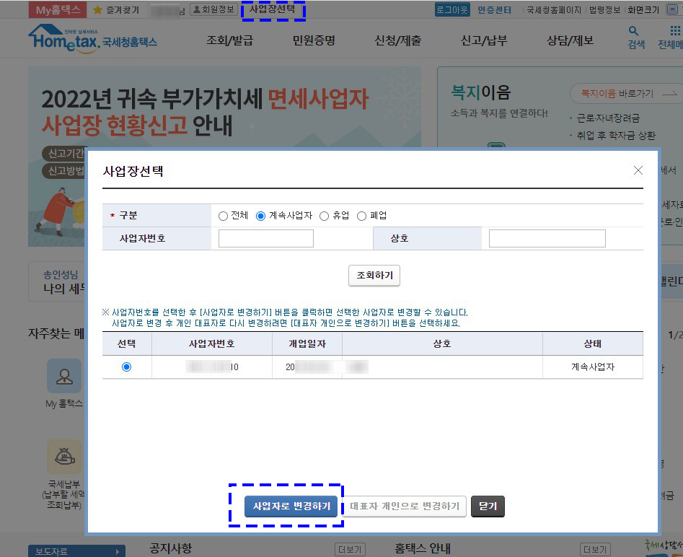This screenshot has width=683, height=557.
Task: Click the Hometax logo
Action: click(92, 39)
